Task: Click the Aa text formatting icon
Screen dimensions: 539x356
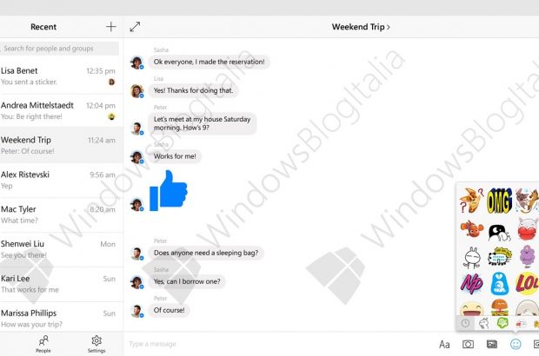Action: tap(444, 345)
